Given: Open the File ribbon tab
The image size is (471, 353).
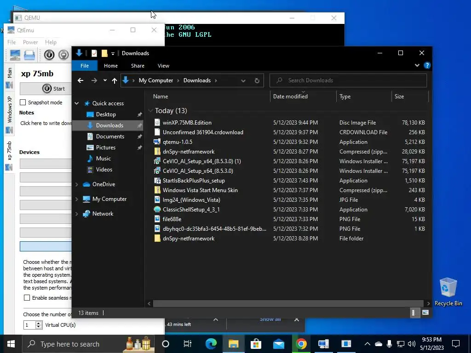Looking at the screenshot, I should [x=85, y=66].
